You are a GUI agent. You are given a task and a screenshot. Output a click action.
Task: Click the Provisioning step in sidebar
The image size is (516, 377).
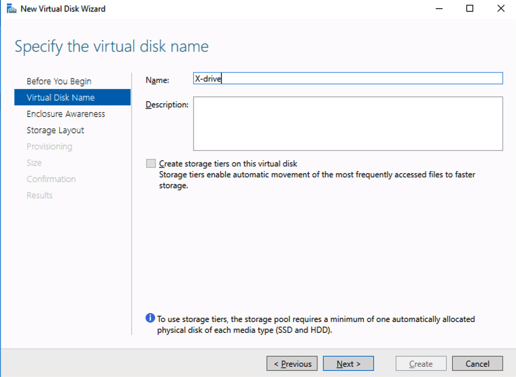49,147
